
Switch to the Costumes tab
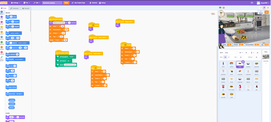click(14, 8)
